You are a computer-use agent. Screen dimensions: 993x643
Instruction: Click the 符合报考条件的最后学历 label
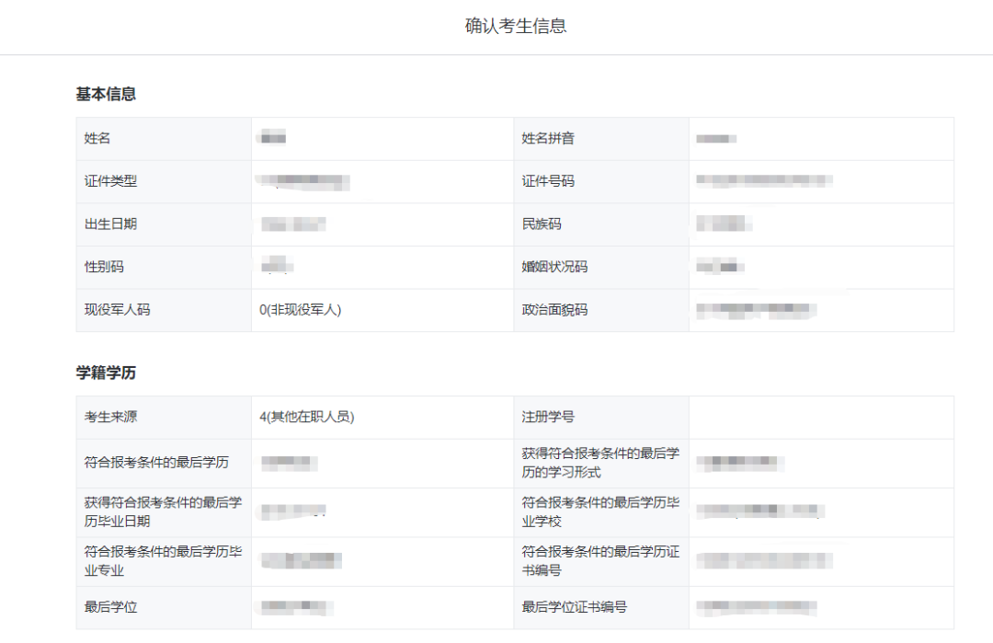point(156,463)
